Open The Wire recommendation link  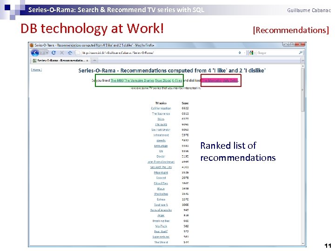pos(161,124)
